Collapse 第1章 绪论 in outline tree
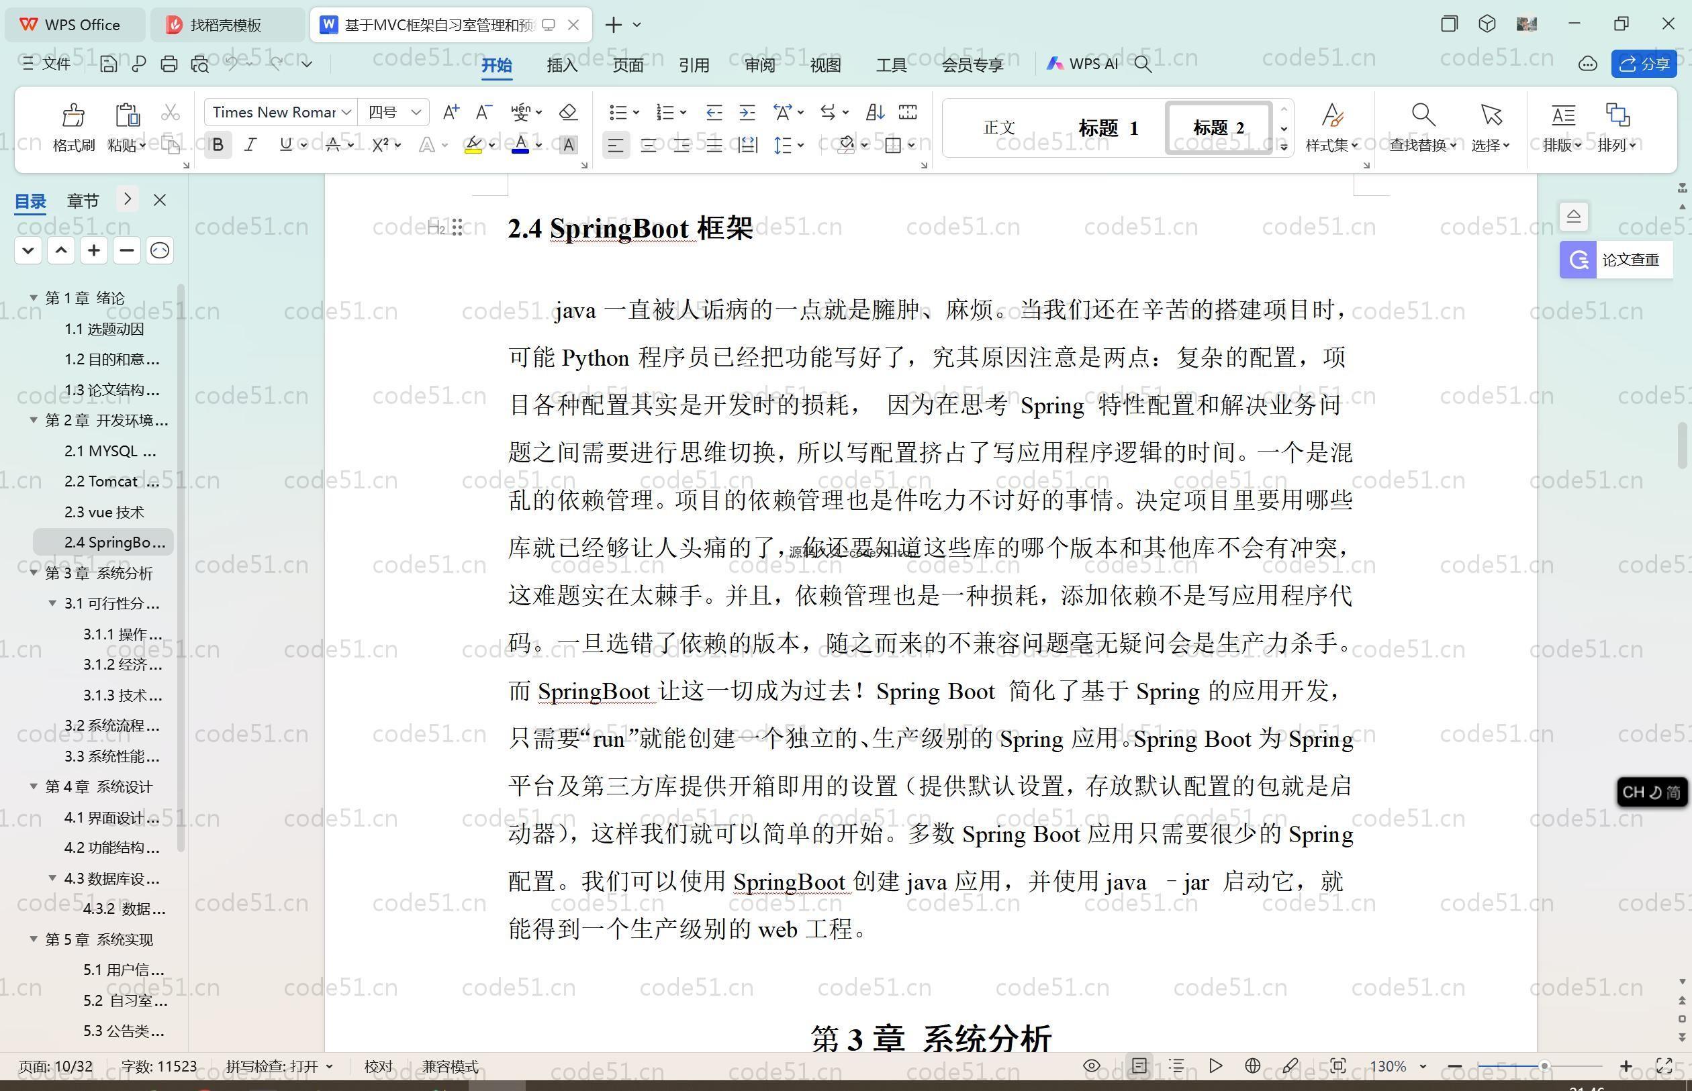 coord(33,297)
